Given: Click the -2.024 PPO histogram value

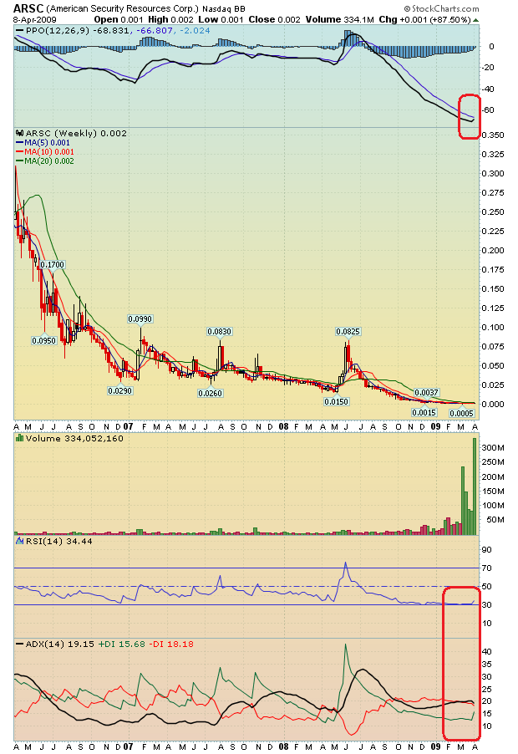Looking at the screenshot, I should click(195, 30).
